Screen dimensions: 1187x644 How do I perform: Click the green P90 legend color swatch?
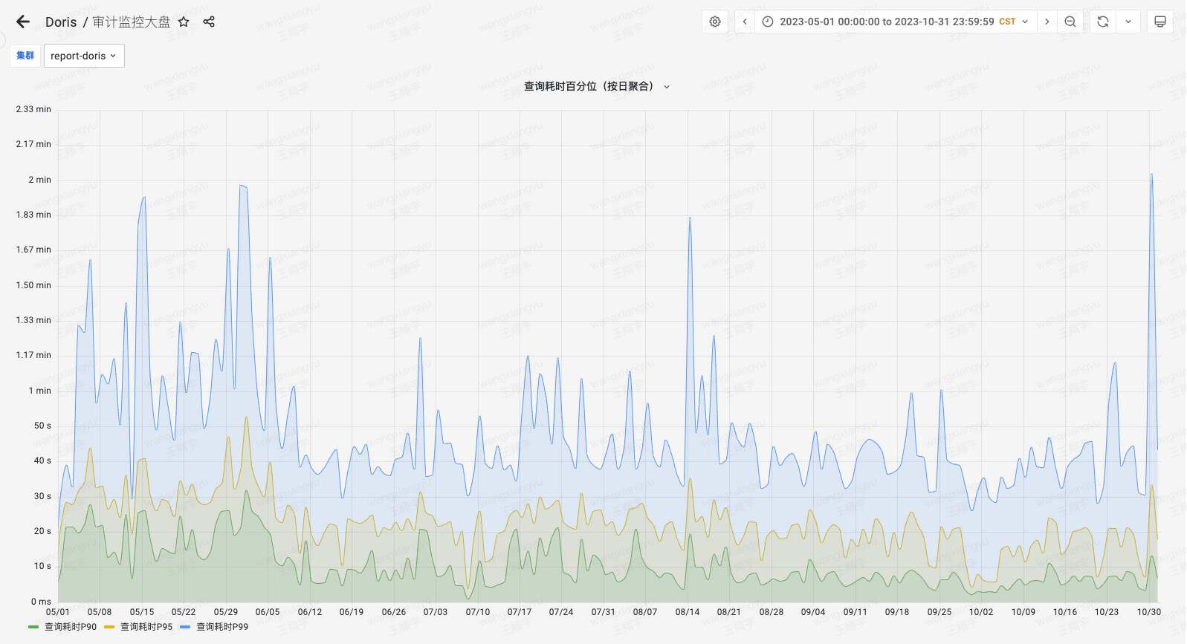pyautogui.click(x=33, y=627)
